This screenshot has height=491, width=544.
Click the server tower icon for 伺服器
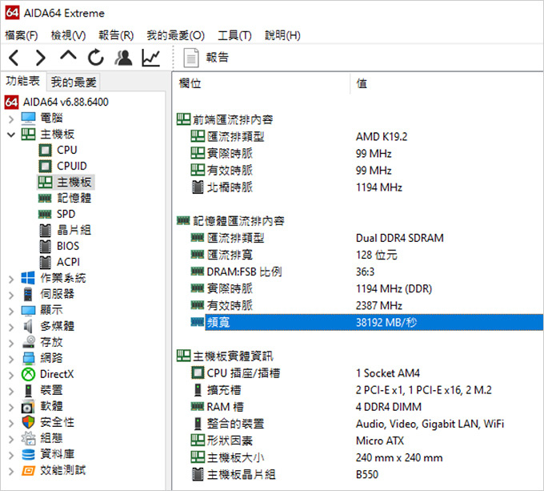[28, 294]
